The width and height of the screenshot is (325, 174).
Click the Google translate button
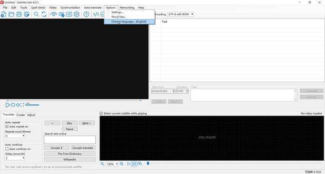[x=83, y=148]
